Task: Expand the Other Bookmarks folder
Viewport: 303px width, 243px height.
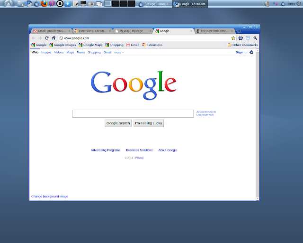Action: coord(243,45)
